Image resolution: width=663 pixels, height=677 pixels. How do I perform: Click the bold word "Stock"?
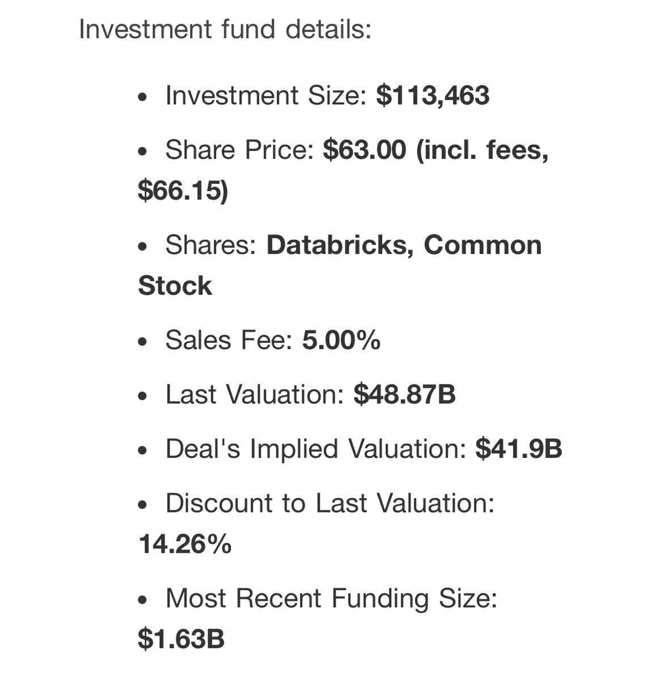click(x=175, y=286)
